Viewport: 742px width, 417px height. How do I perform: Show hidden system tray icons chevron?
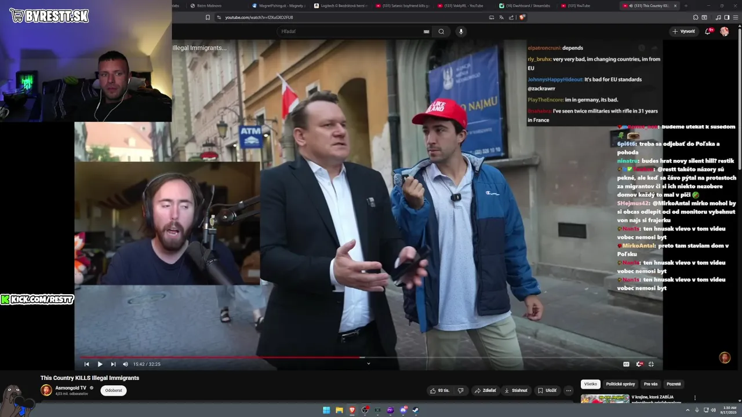click(x=688, y=410)
